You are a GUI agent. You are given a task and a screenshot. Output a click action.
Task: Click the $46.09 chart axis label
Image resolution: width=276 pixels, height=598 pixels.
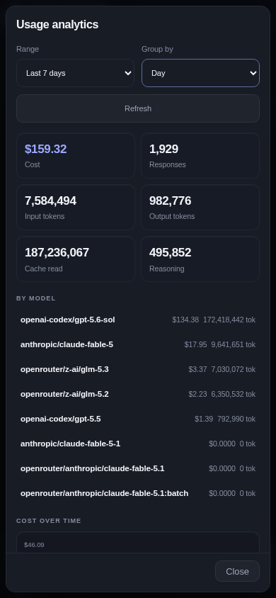pyautogui.click(x=34, y=545)
